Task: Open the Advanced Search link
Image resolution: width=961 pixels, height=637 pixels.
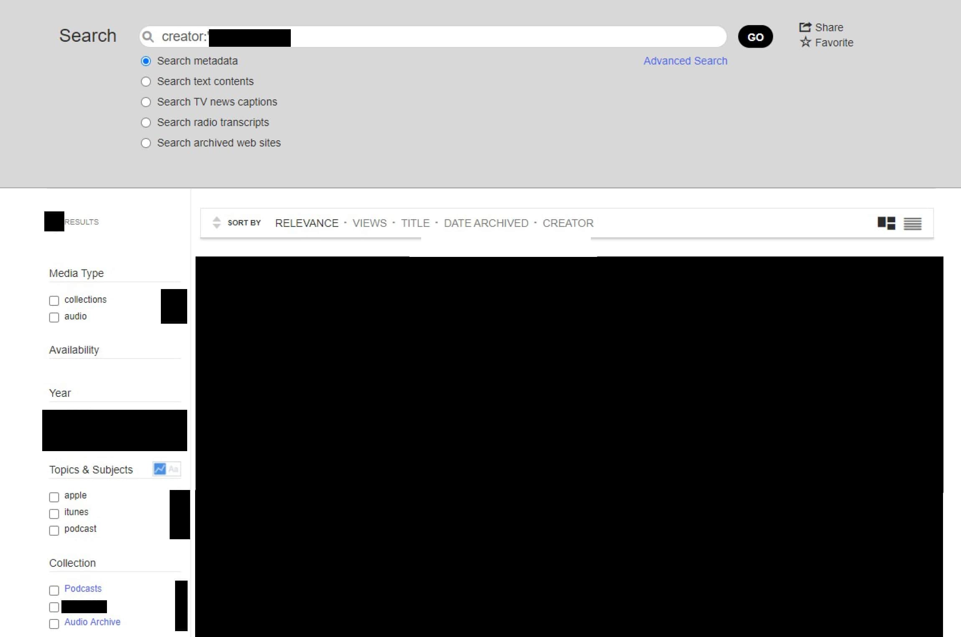Action: 685,61
